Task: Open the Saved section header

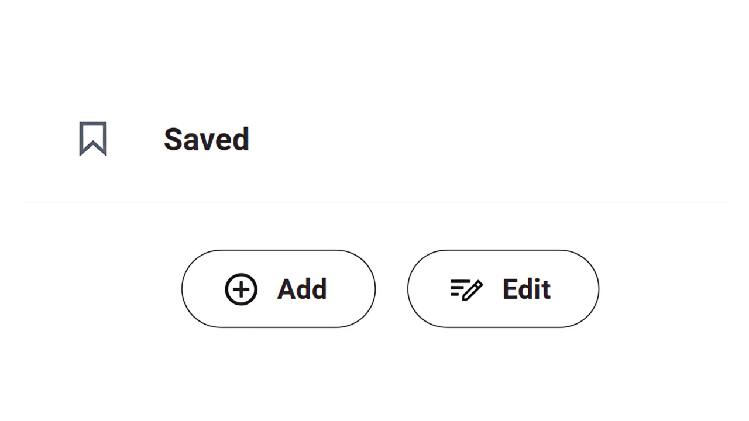Action: pos(206,139)
